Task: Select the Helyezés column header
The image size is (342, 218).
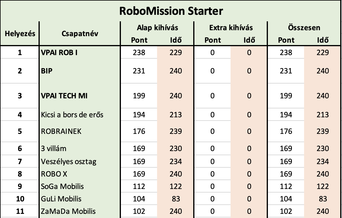Action: [20, 33]
